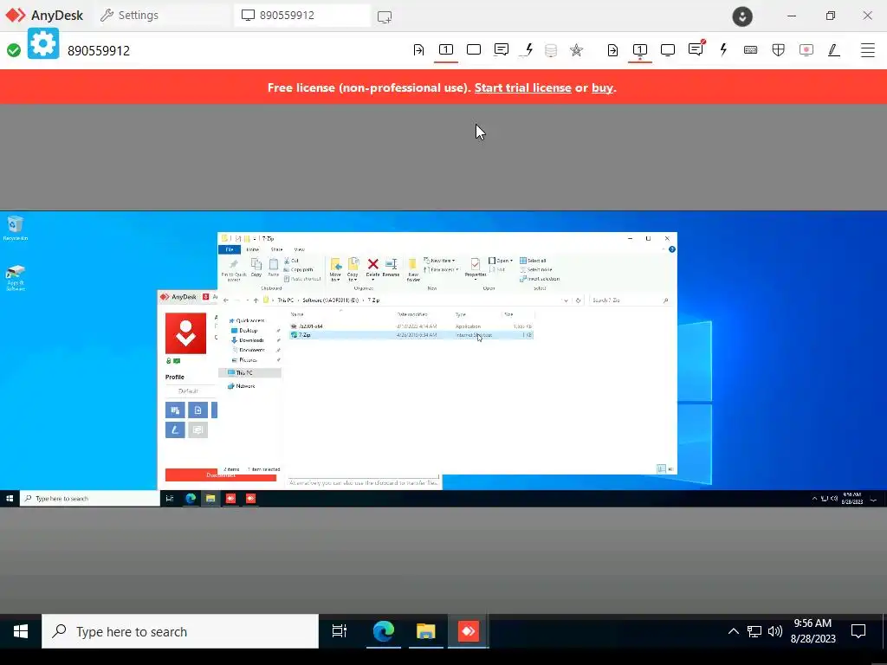Click the green connection status checkmark

pyautogui.click(x=14, y=50)
